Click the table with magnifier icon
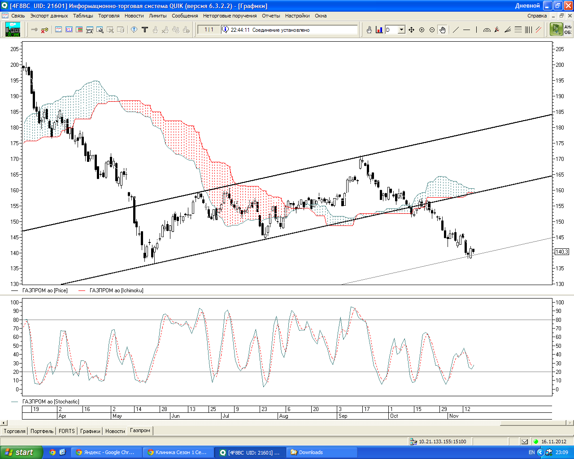The height and width of the screenshot is (459, 574). 100,30
